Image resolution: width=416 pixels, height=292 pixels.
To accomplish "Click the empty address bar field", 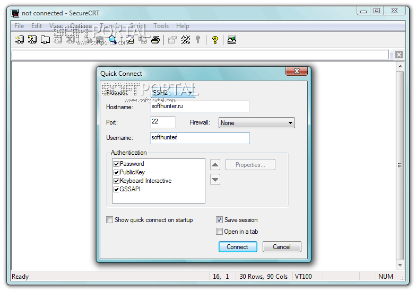I will pos(201,55).
